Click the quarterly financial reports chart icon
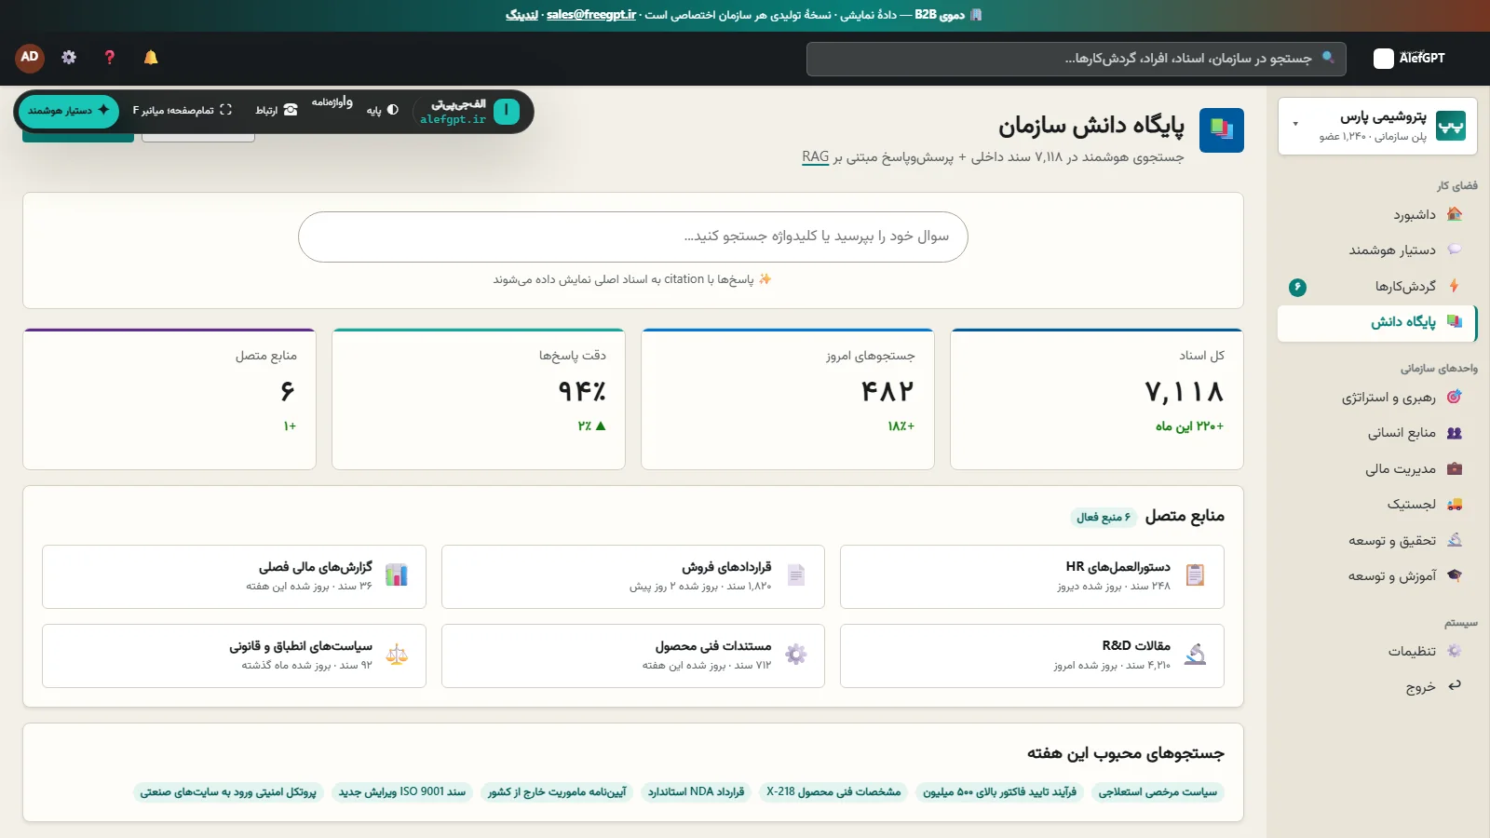 click(397, 575)
